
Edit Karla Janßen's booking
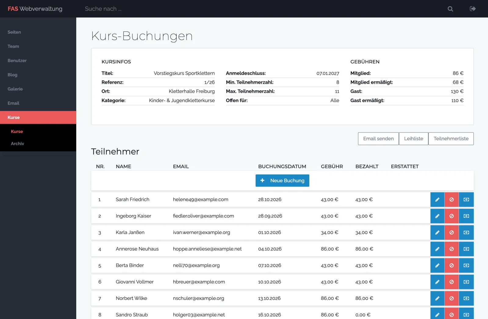click(x=437, y=232)
